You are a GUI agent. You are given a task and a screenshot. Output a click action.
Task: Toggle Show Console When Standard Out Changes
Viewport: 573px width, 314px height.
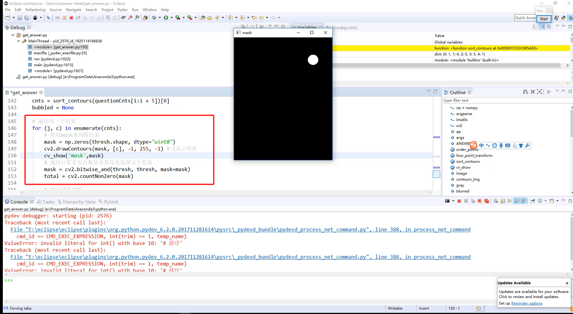click(x=517, y=201)
